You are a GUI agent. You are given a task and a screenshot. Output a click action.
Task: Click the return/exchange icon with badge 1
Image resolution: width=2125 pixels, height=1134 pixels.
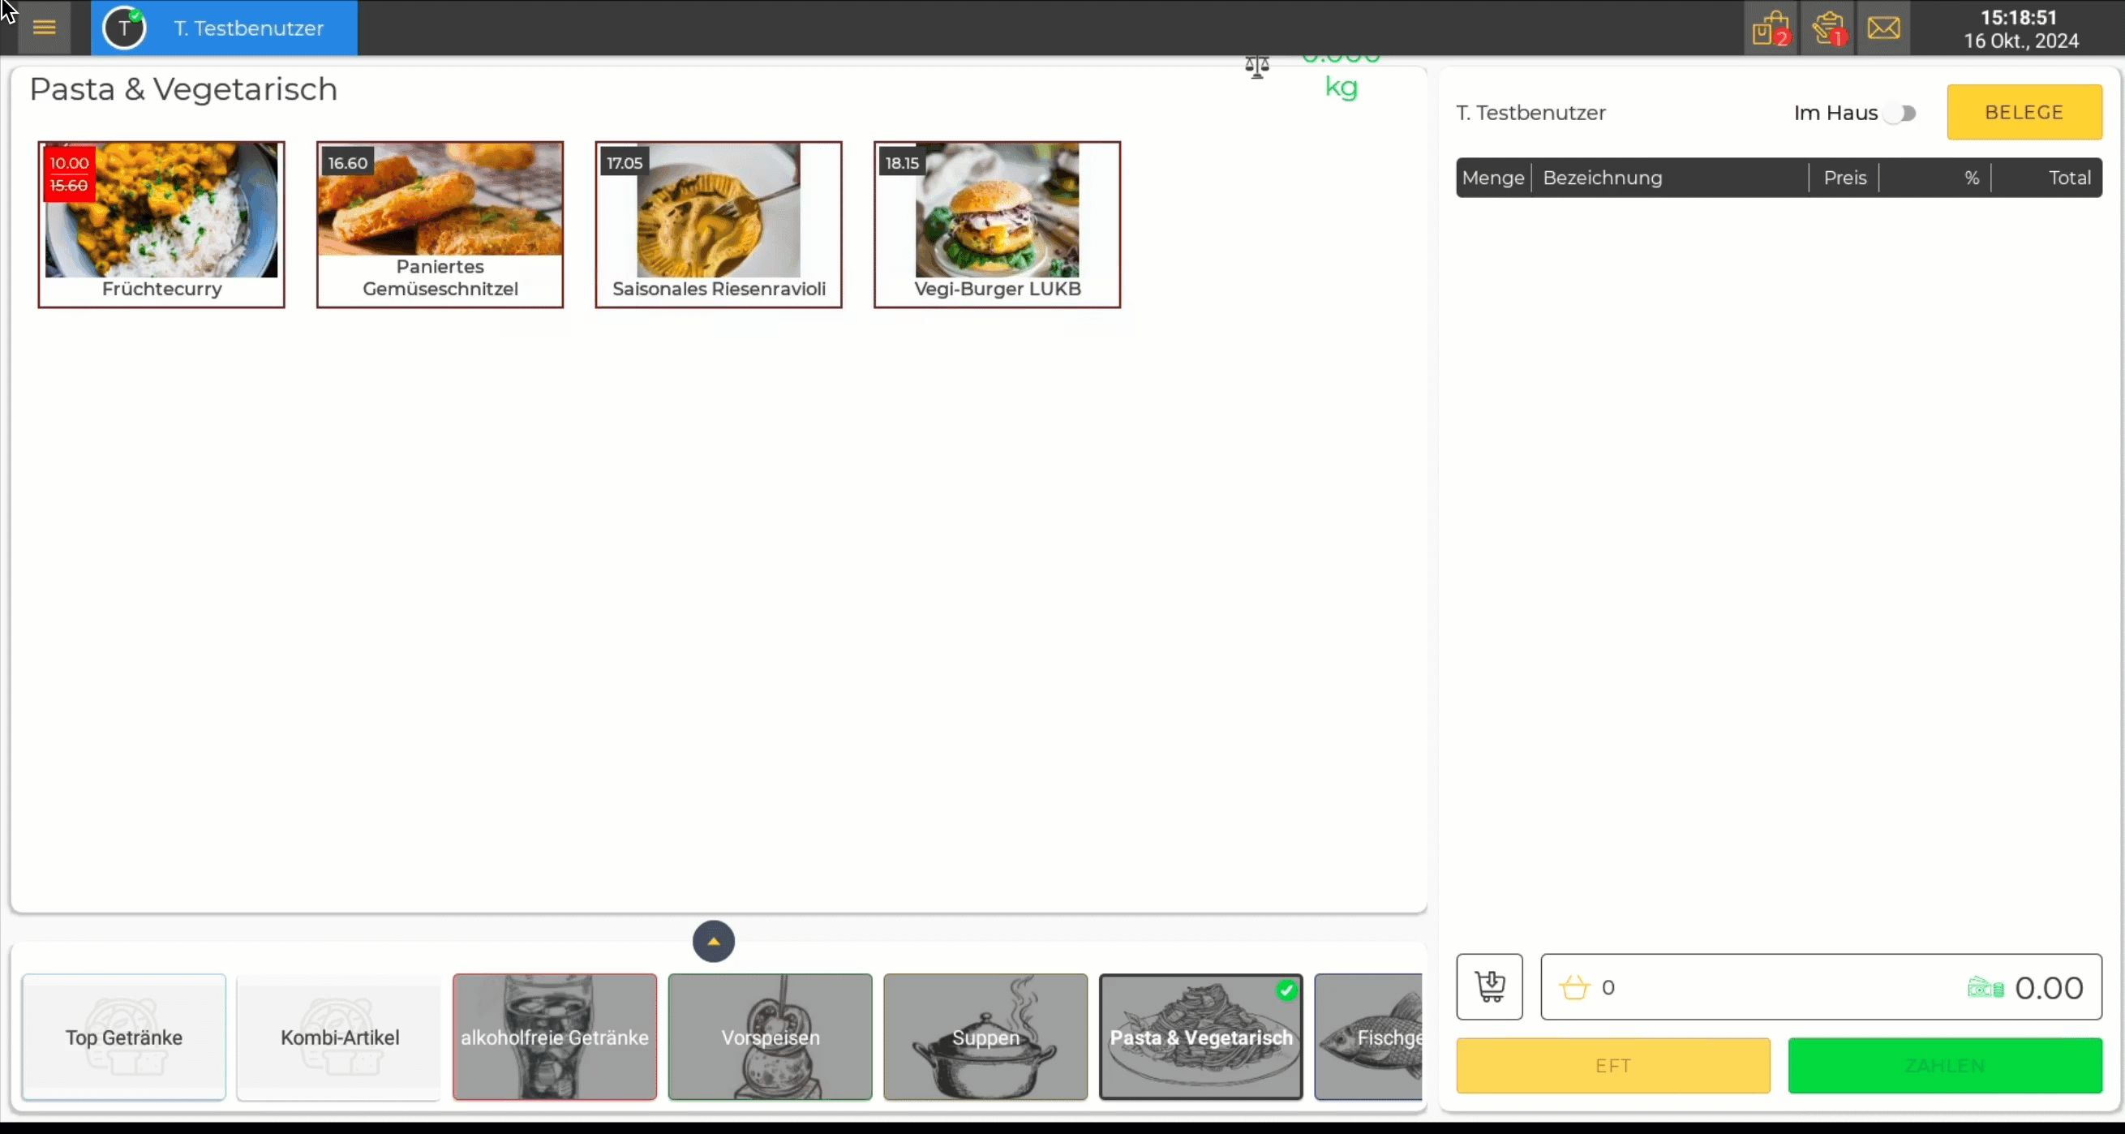[x=1827, y=28]
